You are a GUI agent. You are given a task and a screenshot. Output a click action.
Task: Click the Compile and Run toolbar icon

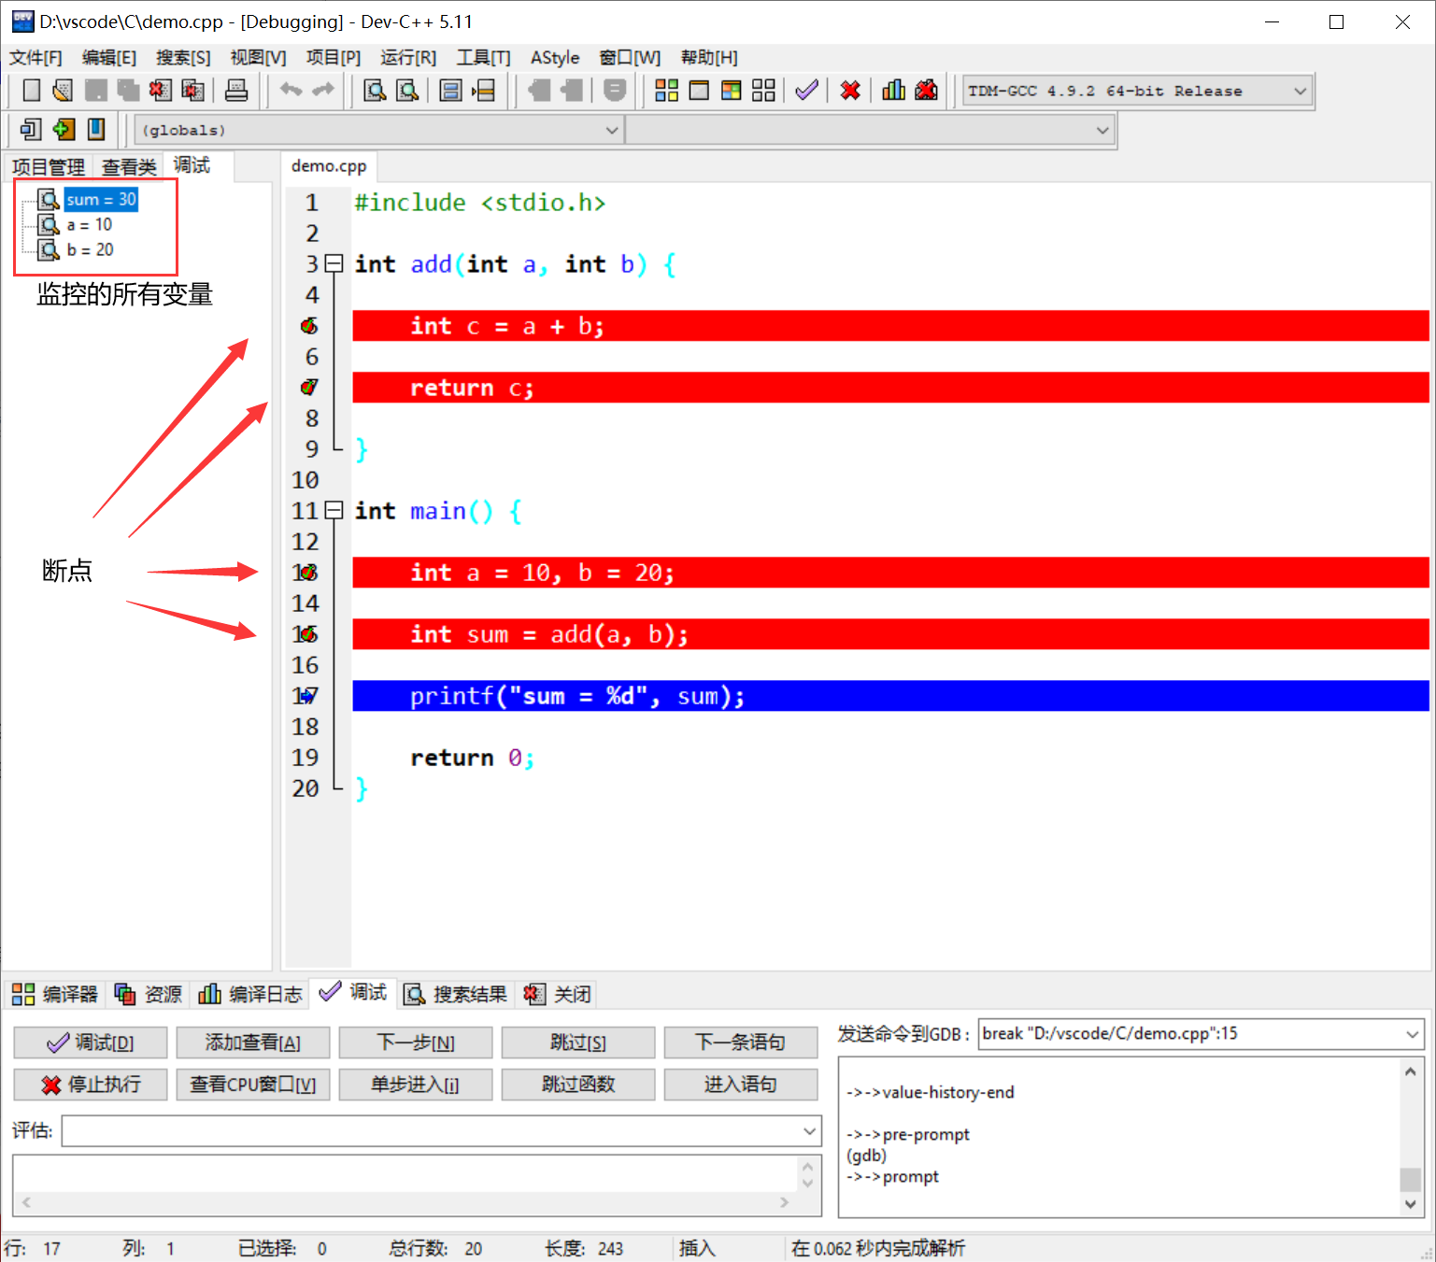[x=732, y=91]
